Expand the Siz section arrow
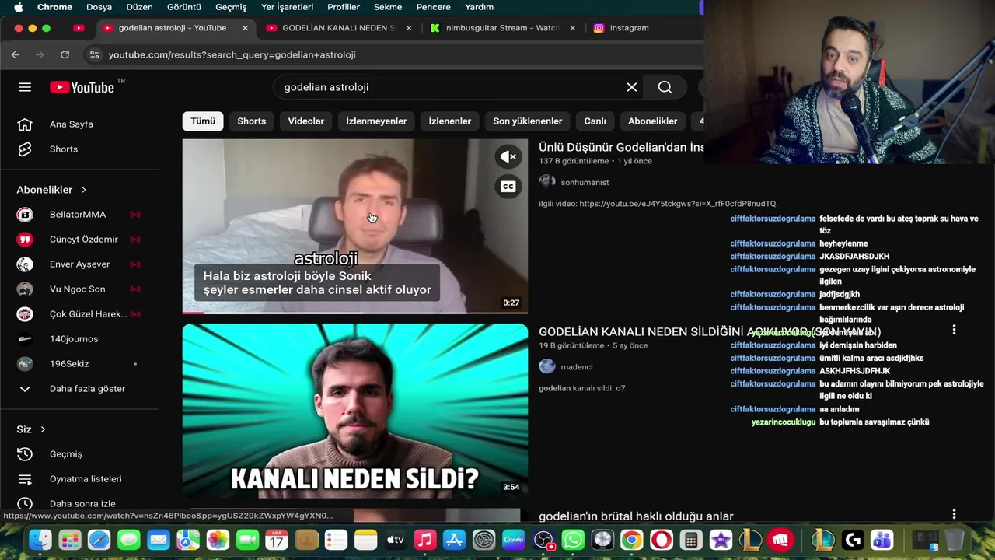 coord(43,429)
